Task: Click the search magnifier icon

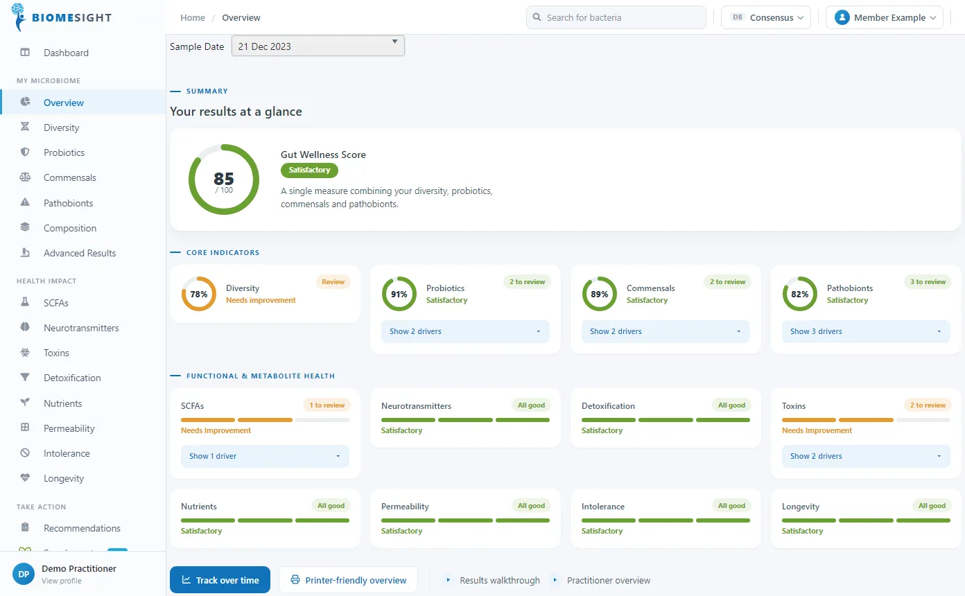Action: [x=537, y=17]
